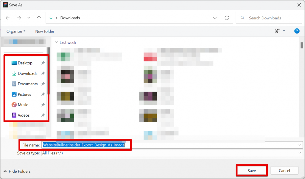Collapse the dialog with Hide Folders
Screen dimensions: 305x179
(17, 171)
